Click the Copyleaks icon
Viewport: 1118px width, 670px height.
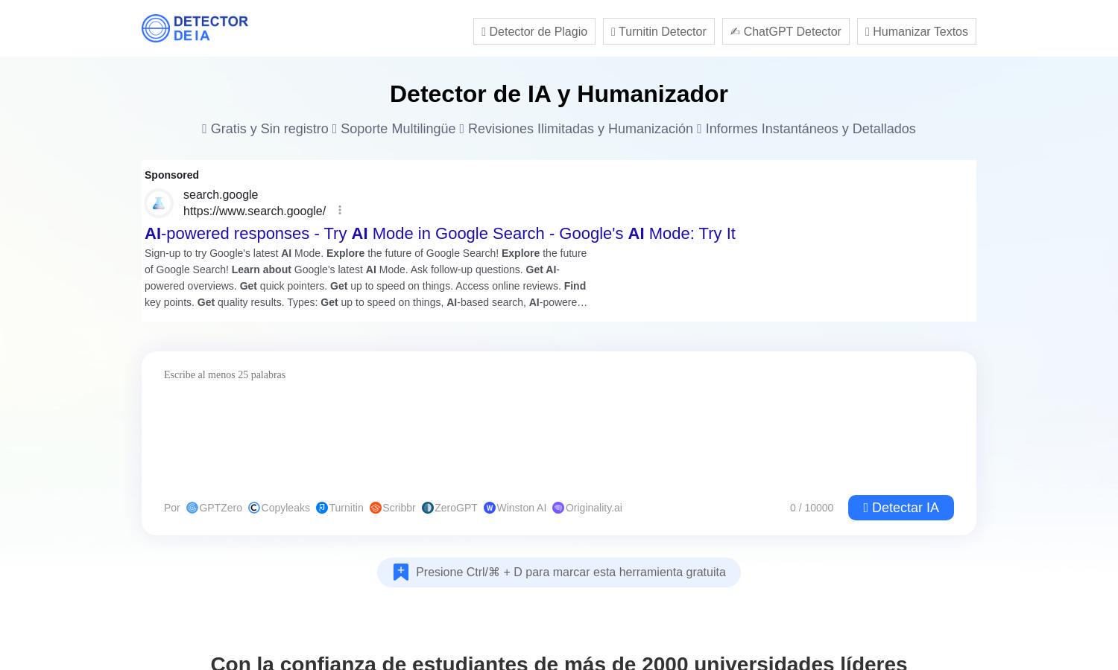coord(254,508)
